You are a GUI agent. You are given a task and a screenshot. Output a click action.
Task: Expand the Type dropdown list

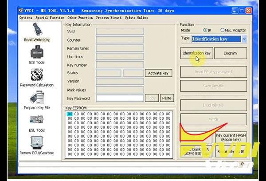[244, 39]
